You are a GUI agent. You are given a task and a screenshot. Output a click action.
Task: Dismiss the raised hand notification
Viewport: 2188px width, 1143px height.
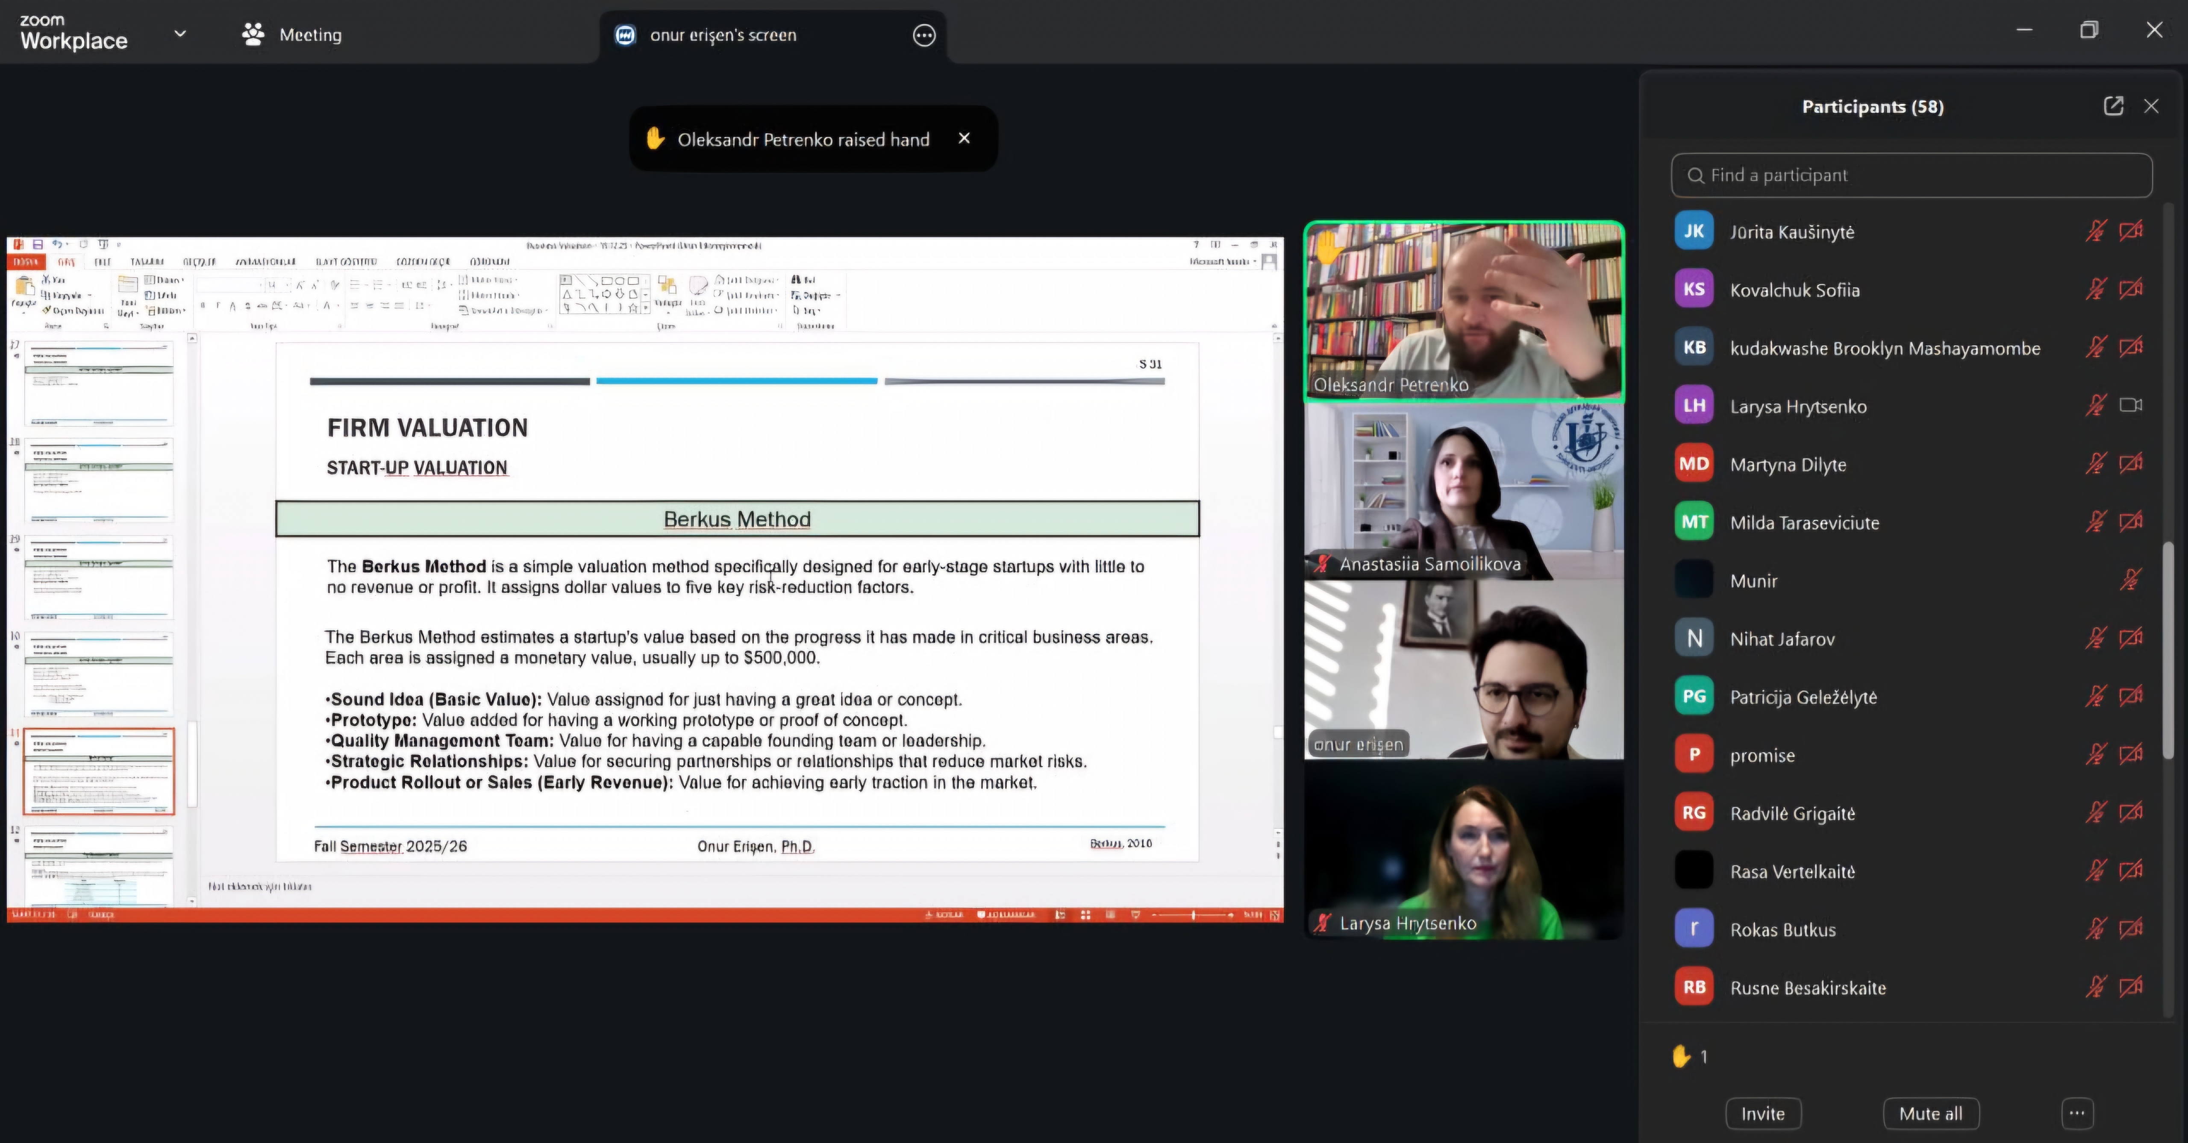[964, 138]
